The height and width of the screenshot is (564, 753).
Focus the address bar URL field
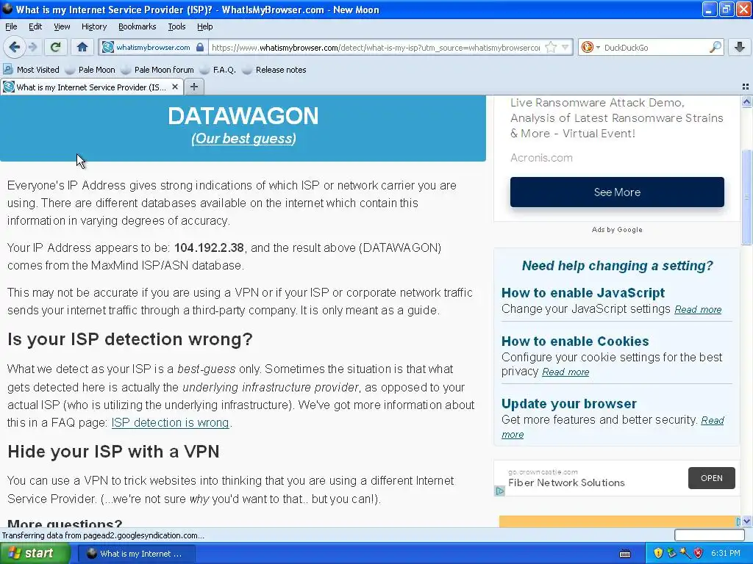[x=376, y=47]
